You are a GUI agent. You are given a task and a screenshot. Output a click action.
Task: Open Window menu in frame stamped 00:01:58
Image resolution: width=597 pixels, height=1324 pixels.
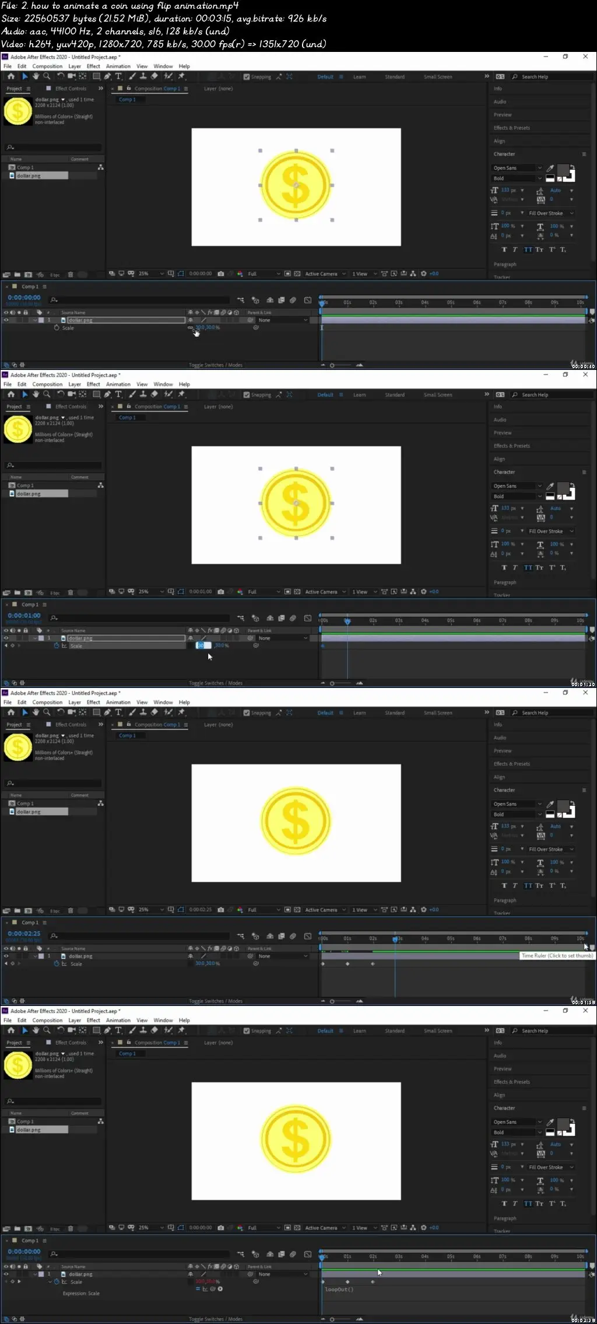tap(163, 703)
